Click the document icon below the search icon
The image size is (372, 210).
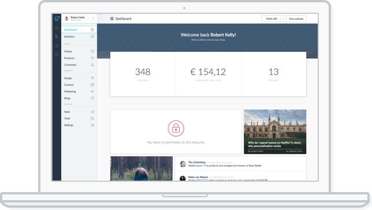click(57, 37)
